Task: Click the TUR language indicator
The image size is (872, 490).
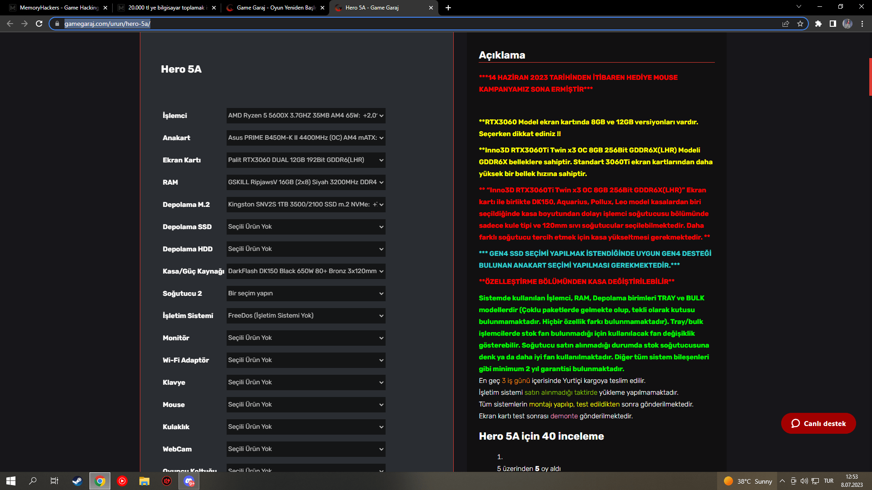Action: 829,481
